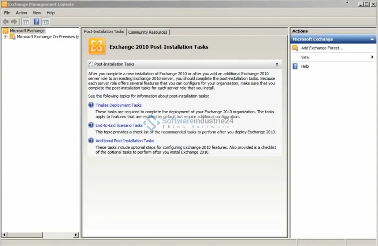Click the Forward arrow toolbar icon

[x=14, y=22]
